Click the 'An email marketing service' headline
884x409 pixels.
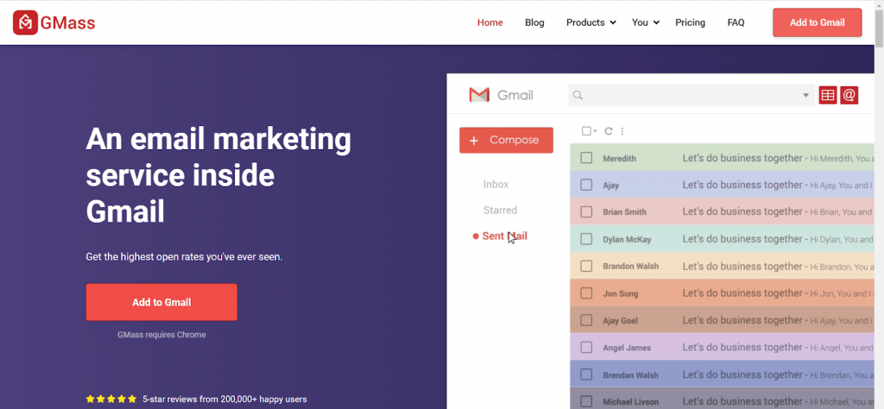218,176
